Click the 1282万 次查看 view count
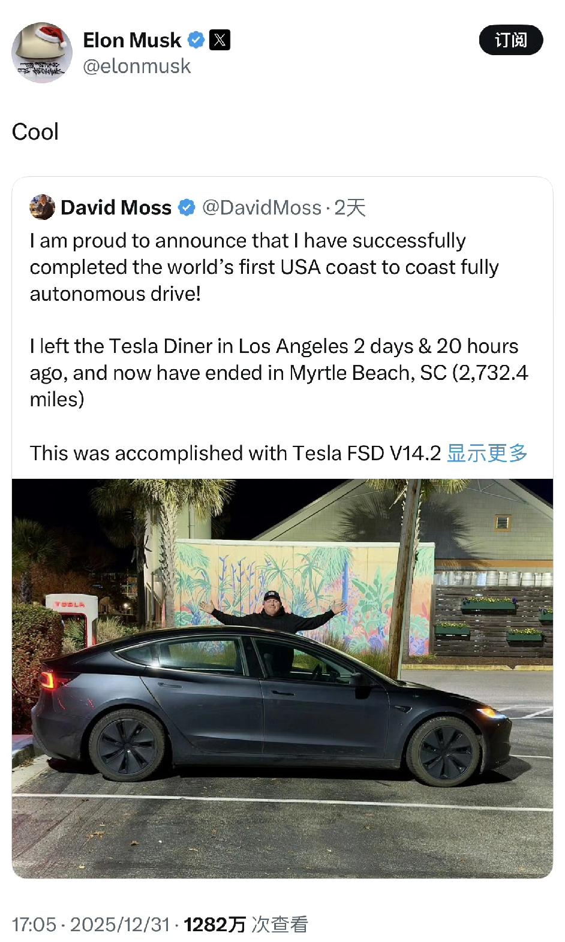 click(246, 925)
